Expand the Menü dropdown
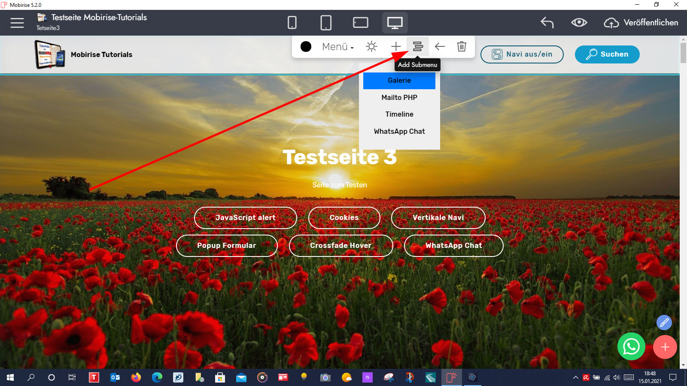Screen dimensions: 687x386 (338, 47)
